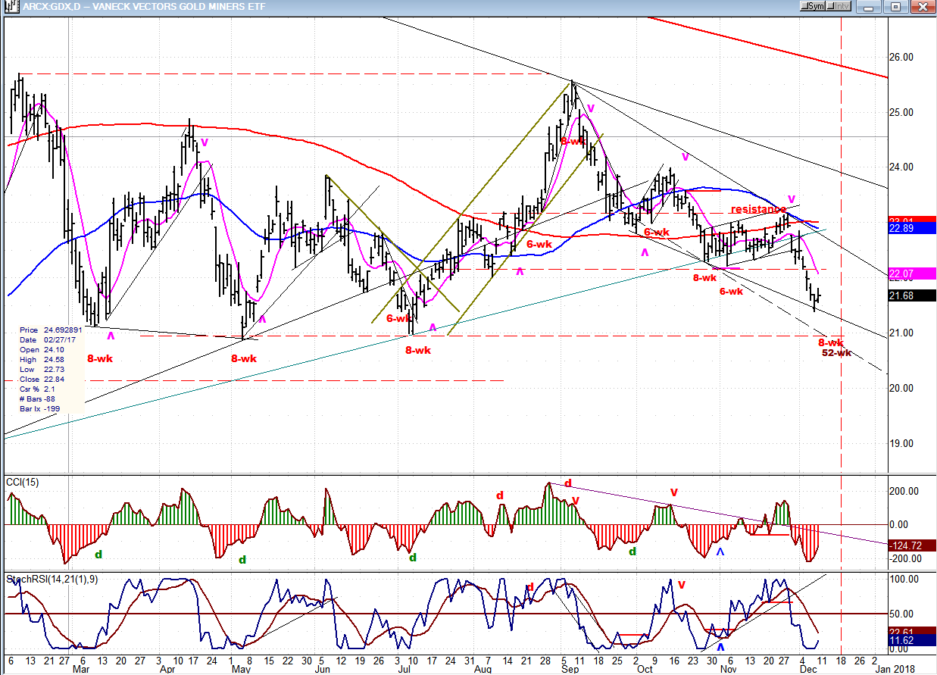The height and width of the screenshot is (675, 937).
Task: Toggle the Intv link box
Action: [x=838, y=7]
